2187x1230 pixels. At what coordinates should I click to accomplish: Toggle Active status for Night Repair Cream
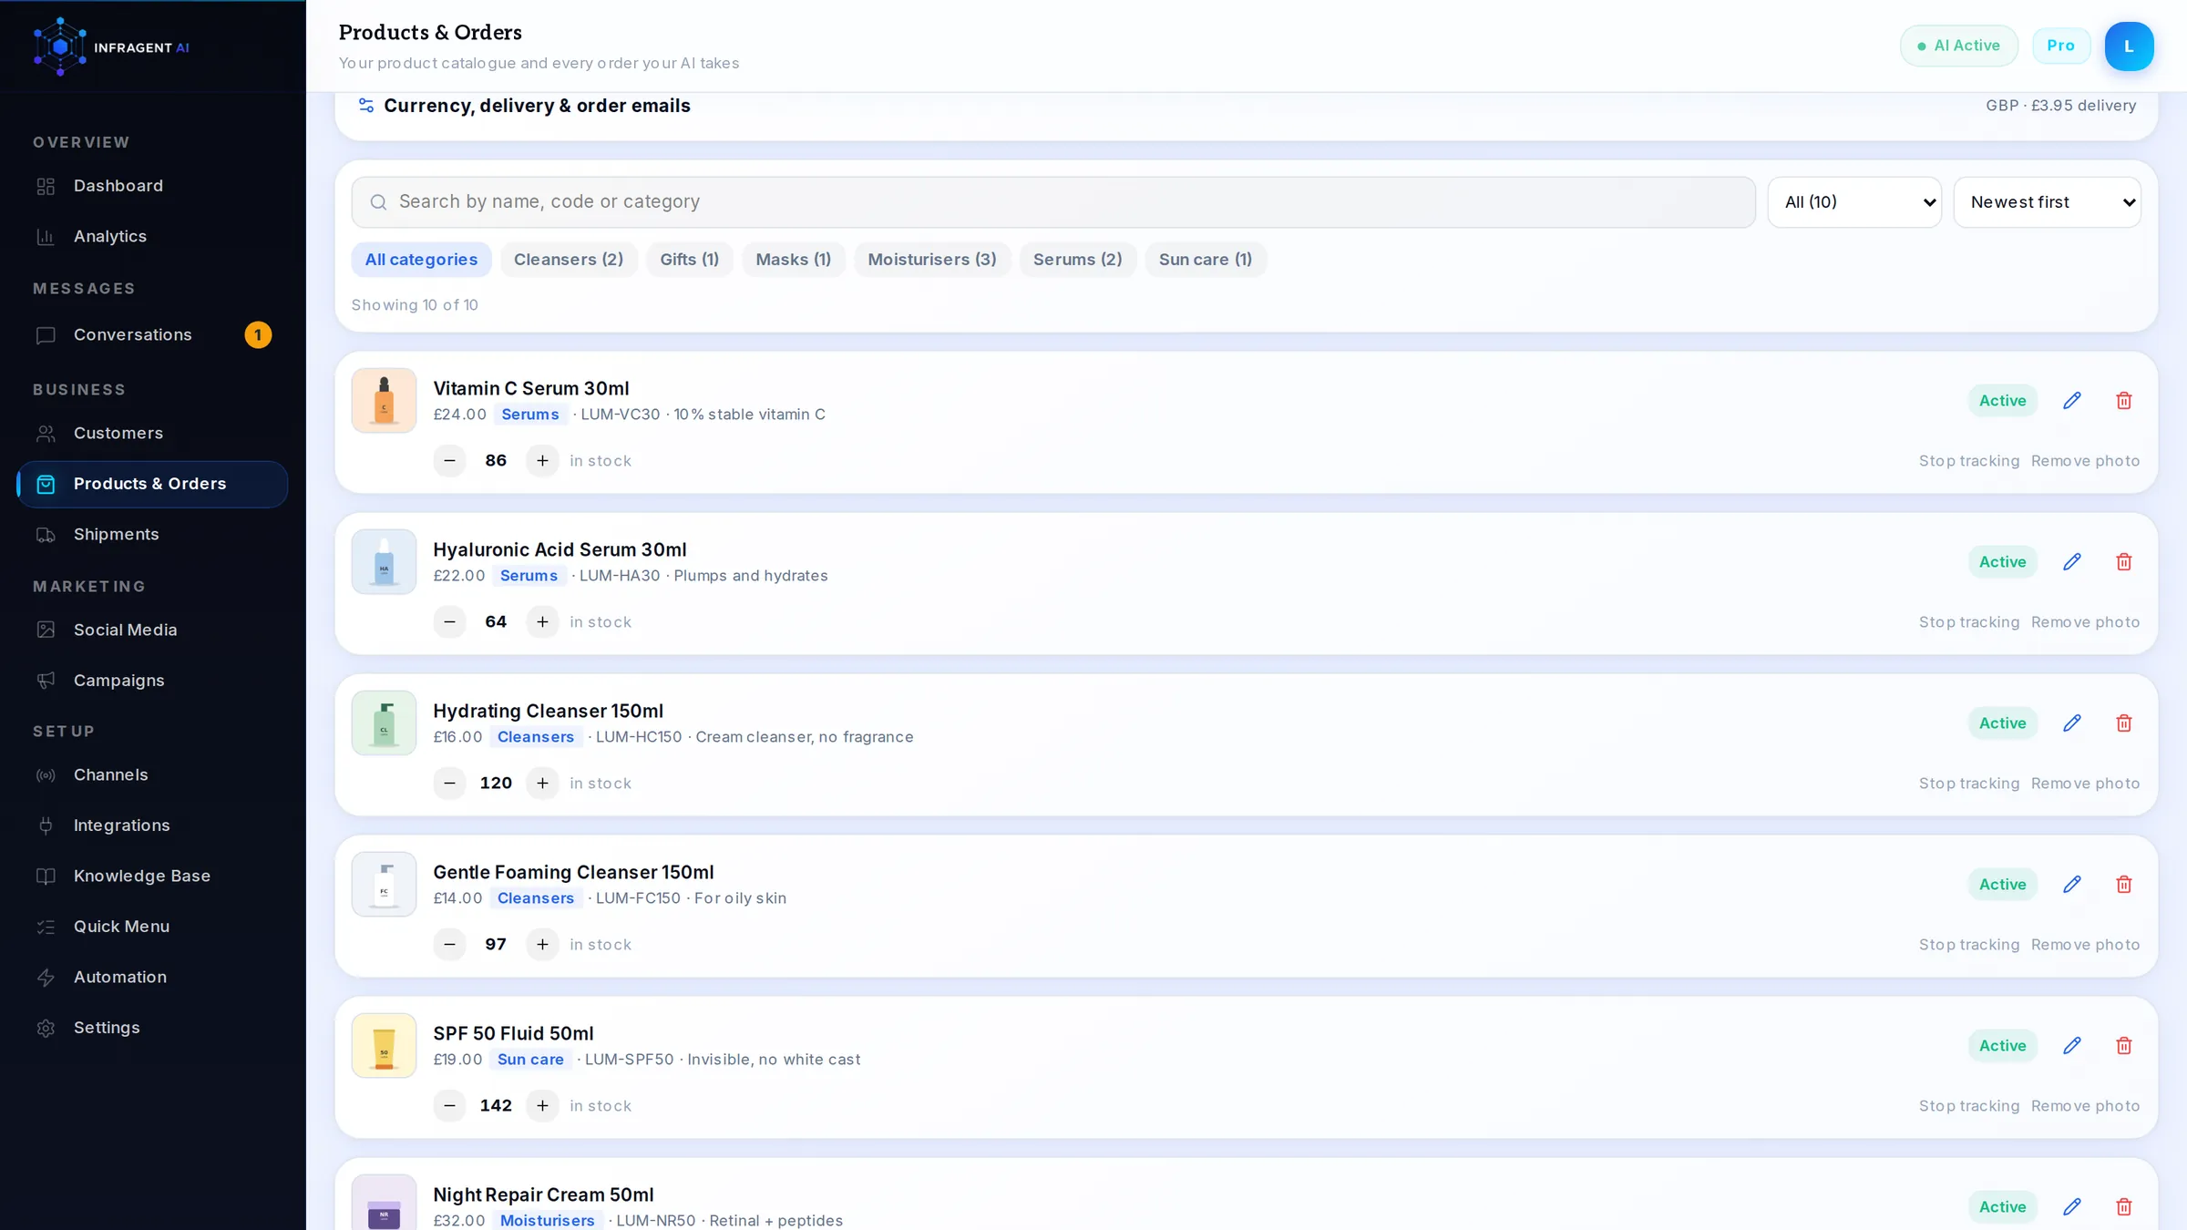2002,1207
